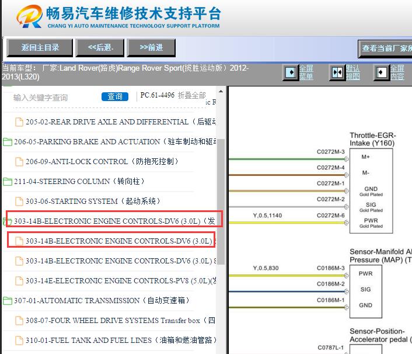Click connector label C0186M-1

[330, 300]
